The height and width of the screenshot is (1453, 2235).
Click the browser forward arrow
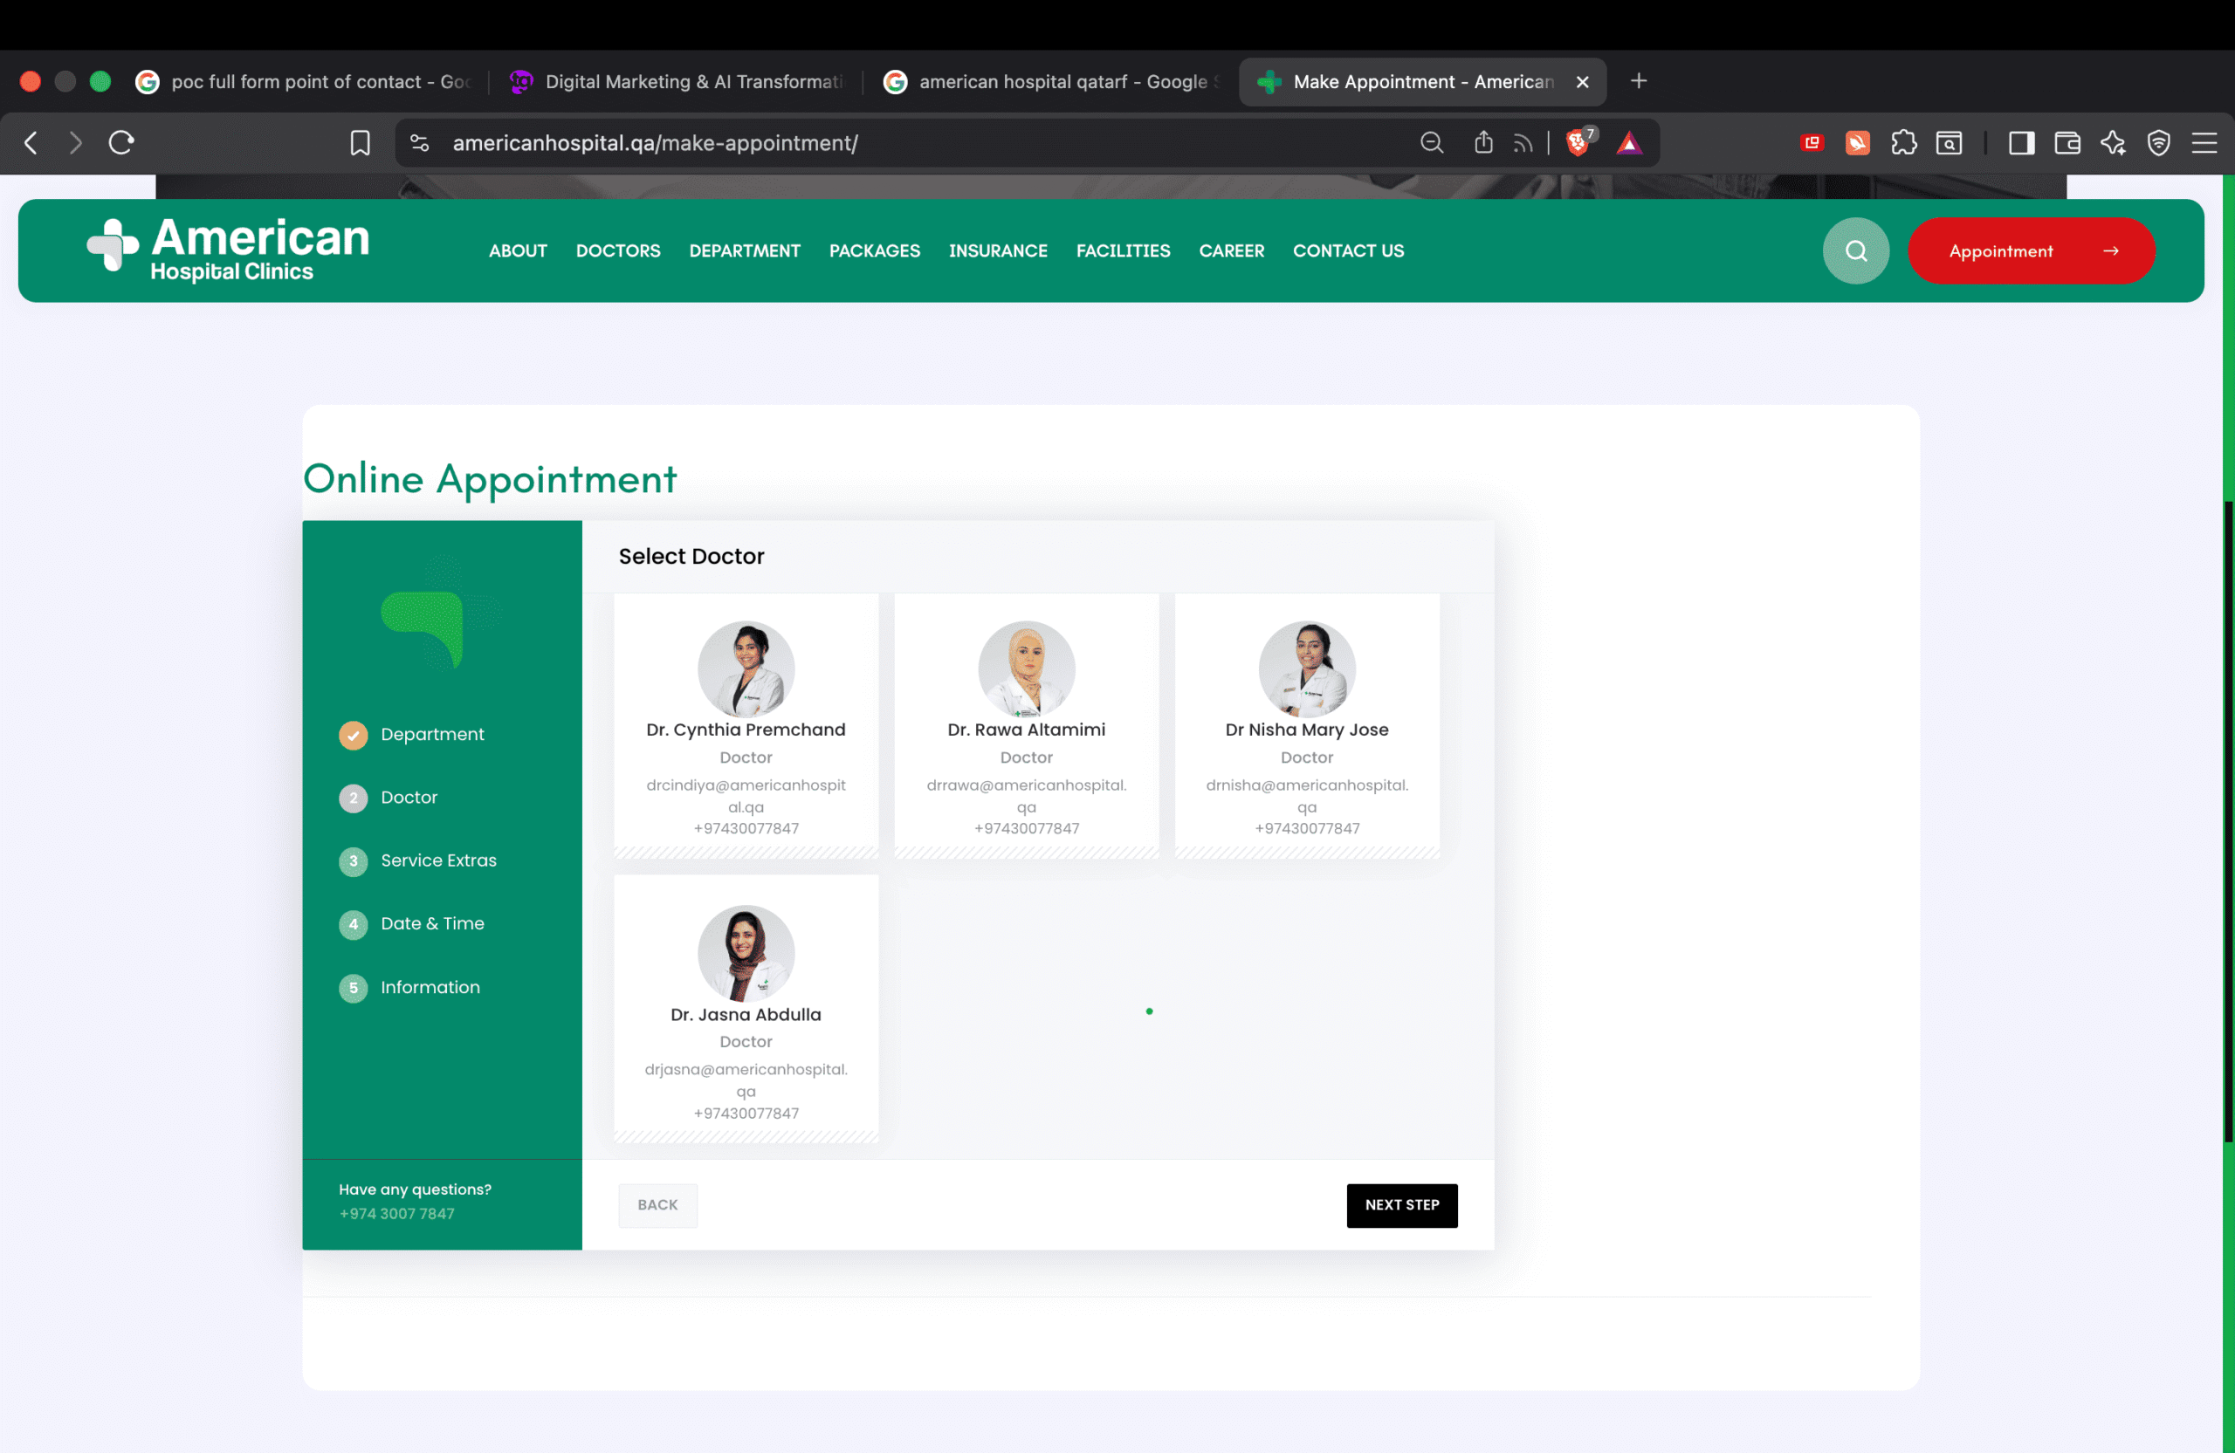click(76, 142)
